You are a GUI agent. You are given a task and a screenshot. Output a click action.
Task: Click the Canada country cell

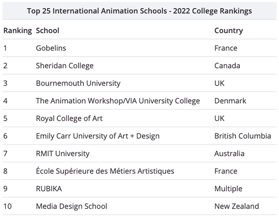point(227,66)
